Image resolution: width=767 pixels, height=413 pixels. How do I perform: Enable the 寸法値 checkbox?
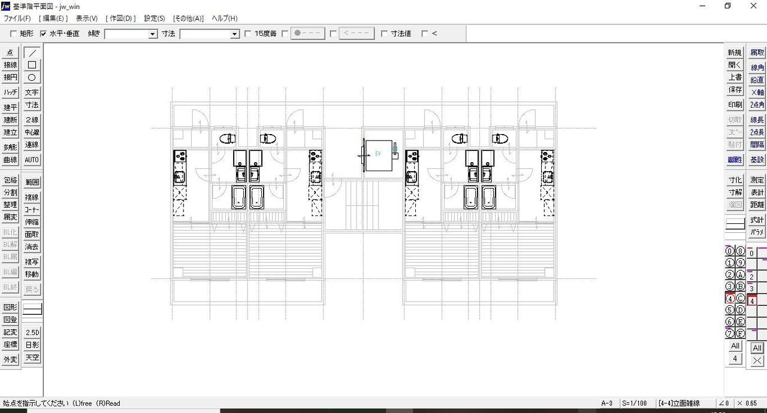[384, 34]
